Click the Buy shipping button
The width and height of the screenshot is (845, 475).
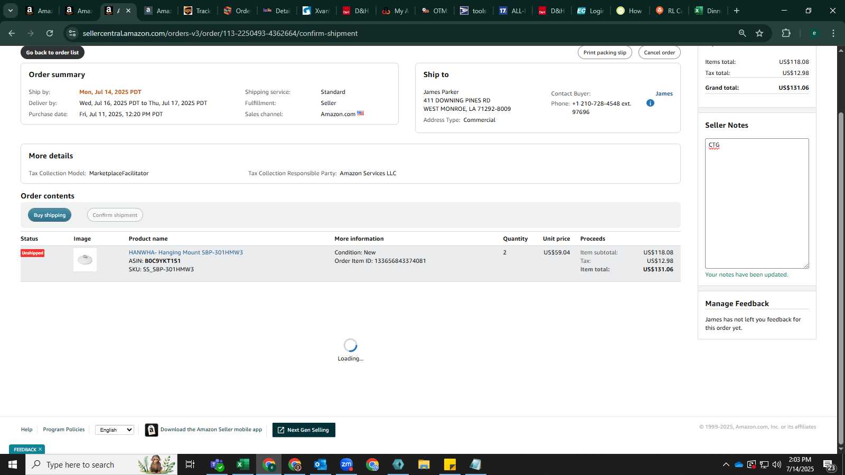[50, 215]
